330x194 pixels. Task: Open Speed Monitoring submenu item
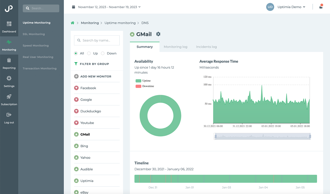click(36, 46)
